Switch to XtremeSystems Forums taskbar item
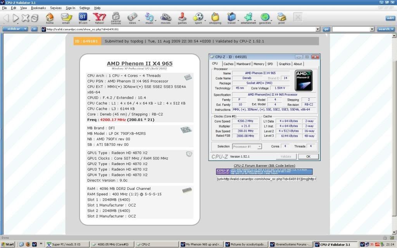The height and width of the screenshot is (248, 397). (x=291, y=245)
